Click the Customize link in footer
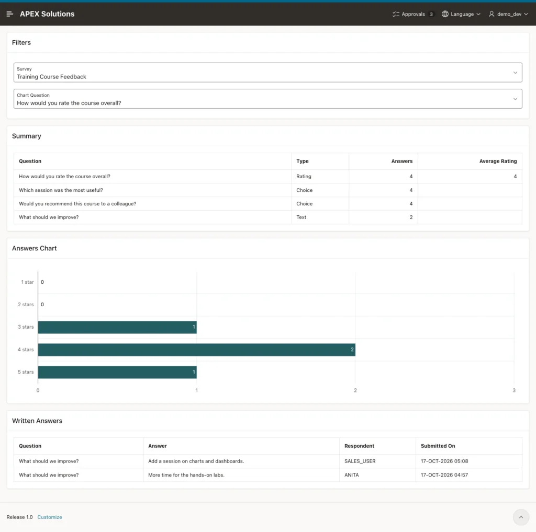 (50, 517)
